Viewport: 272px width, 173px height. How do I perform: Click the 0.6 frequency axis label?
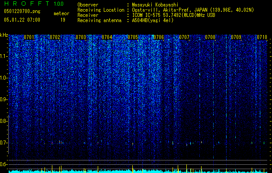pos(4,164)
